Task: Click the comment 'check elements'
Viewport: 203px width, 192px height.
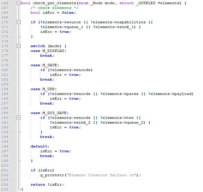Action: [55, 8]
